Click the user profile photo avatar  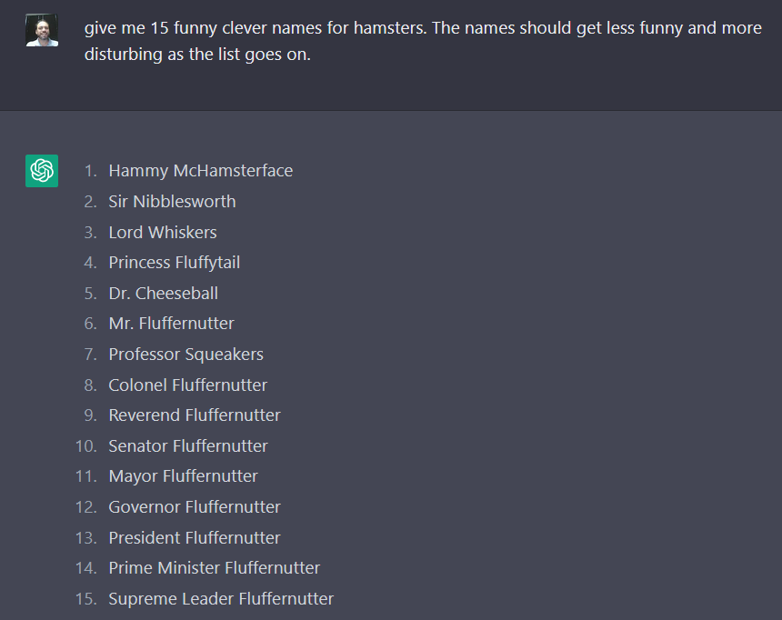(x=42, y=30)
